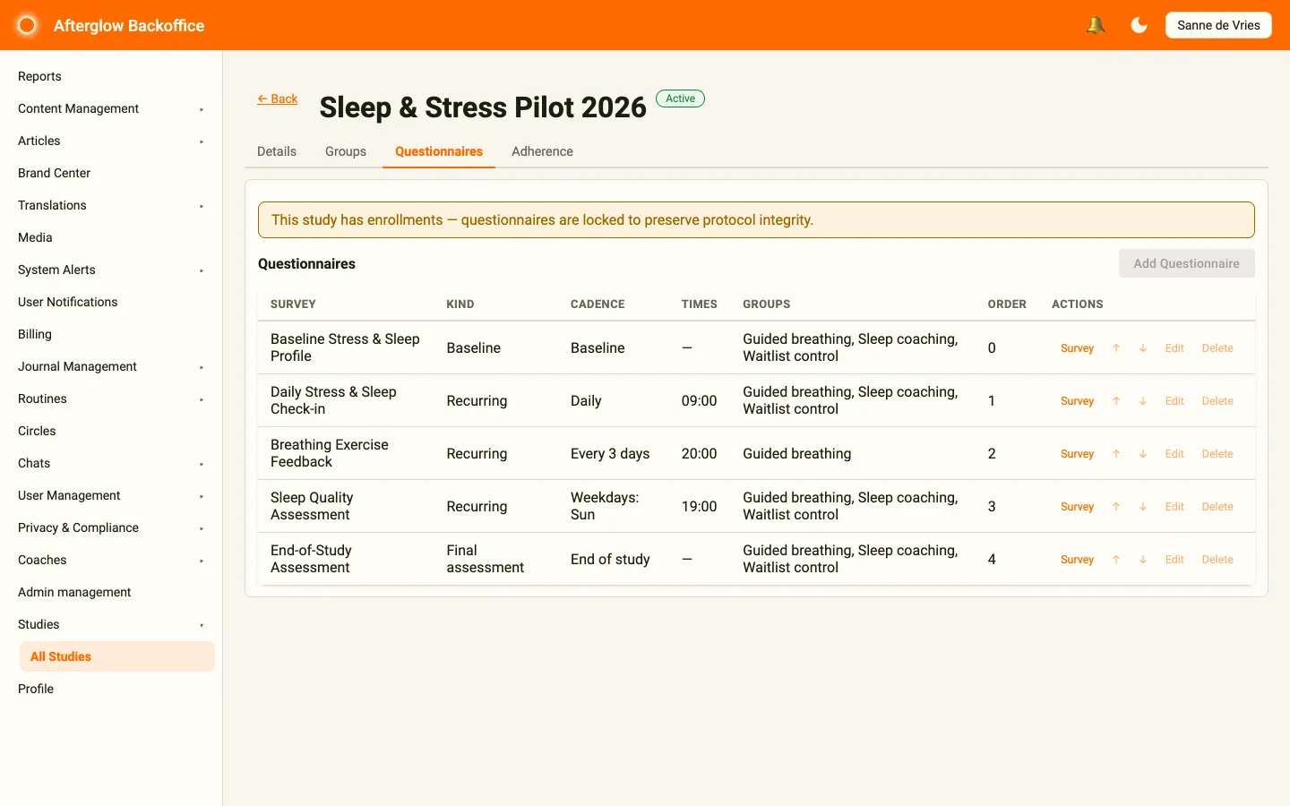1290x806 pixels.
Task: Move End-of-Study Assessment up
Action: click(x=1116, y=560)
